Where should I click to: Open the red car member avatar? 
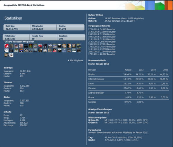coord(40,46)
